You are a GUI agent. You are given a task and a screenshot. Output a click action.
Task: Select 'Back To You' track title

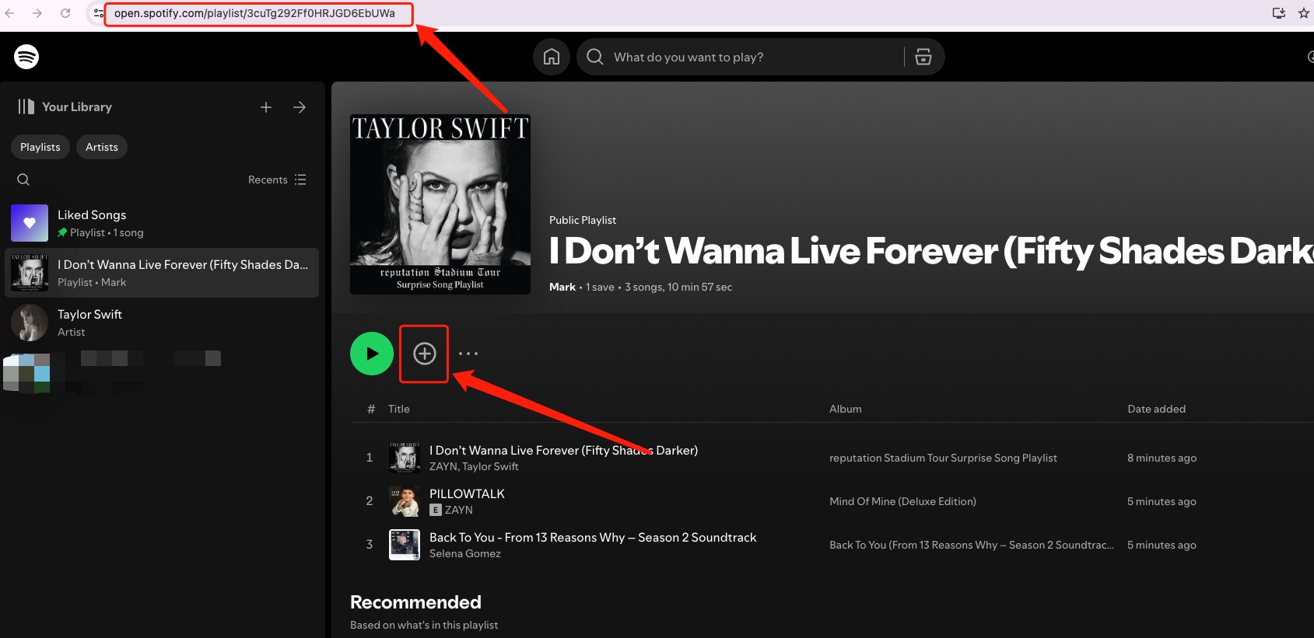pos(593,537)
